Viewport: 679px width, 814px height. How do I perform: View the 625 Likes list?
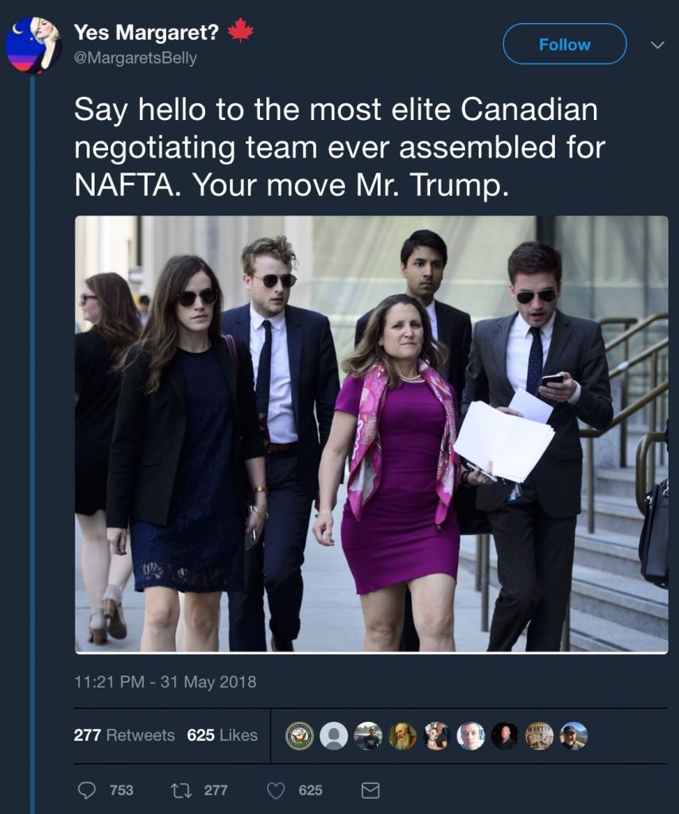222,735
